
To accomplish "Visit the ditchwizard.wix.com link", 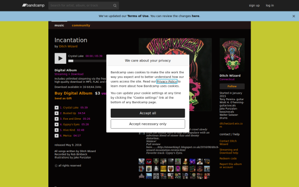I will (231, 125).
